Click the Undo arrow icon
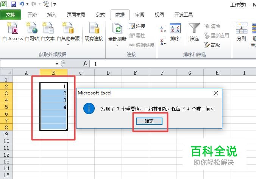Image resolution: width=256 pixels, height=179 pixels. click(x=22, y=4)
